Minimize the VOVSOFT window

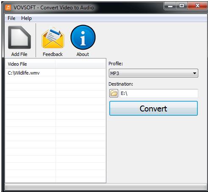click(170, 6)
